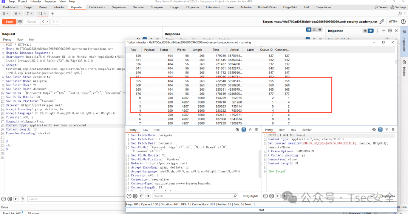Viewport: 408px width, 214px height.
Task: Click the HTTP/1 protocol label
Action: click(x=393, y=22)
